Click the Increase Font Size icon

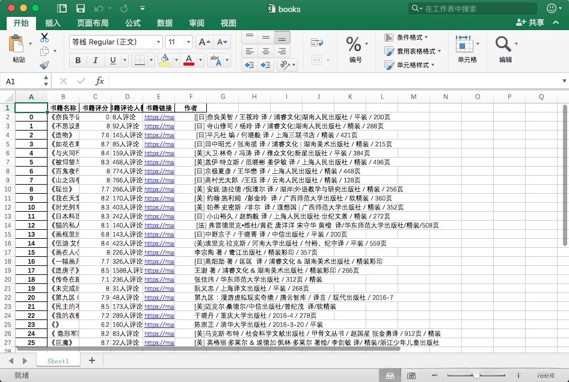tap(203, 42)
